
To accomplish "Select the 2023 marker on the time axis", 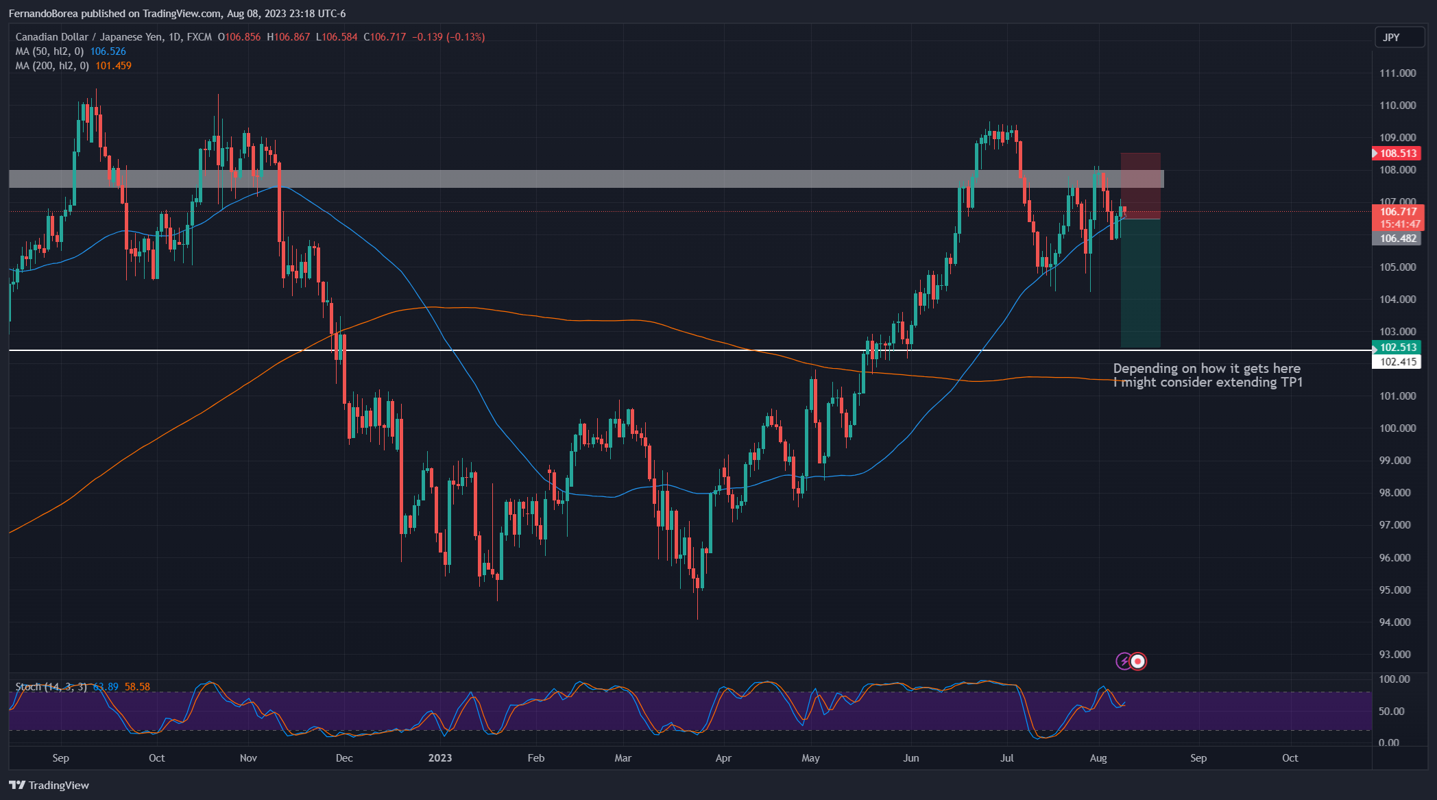I will [439, 758].
